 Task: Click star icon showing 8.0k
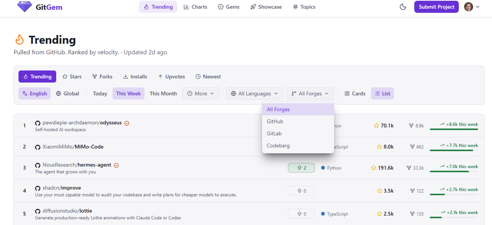point(379,147)
